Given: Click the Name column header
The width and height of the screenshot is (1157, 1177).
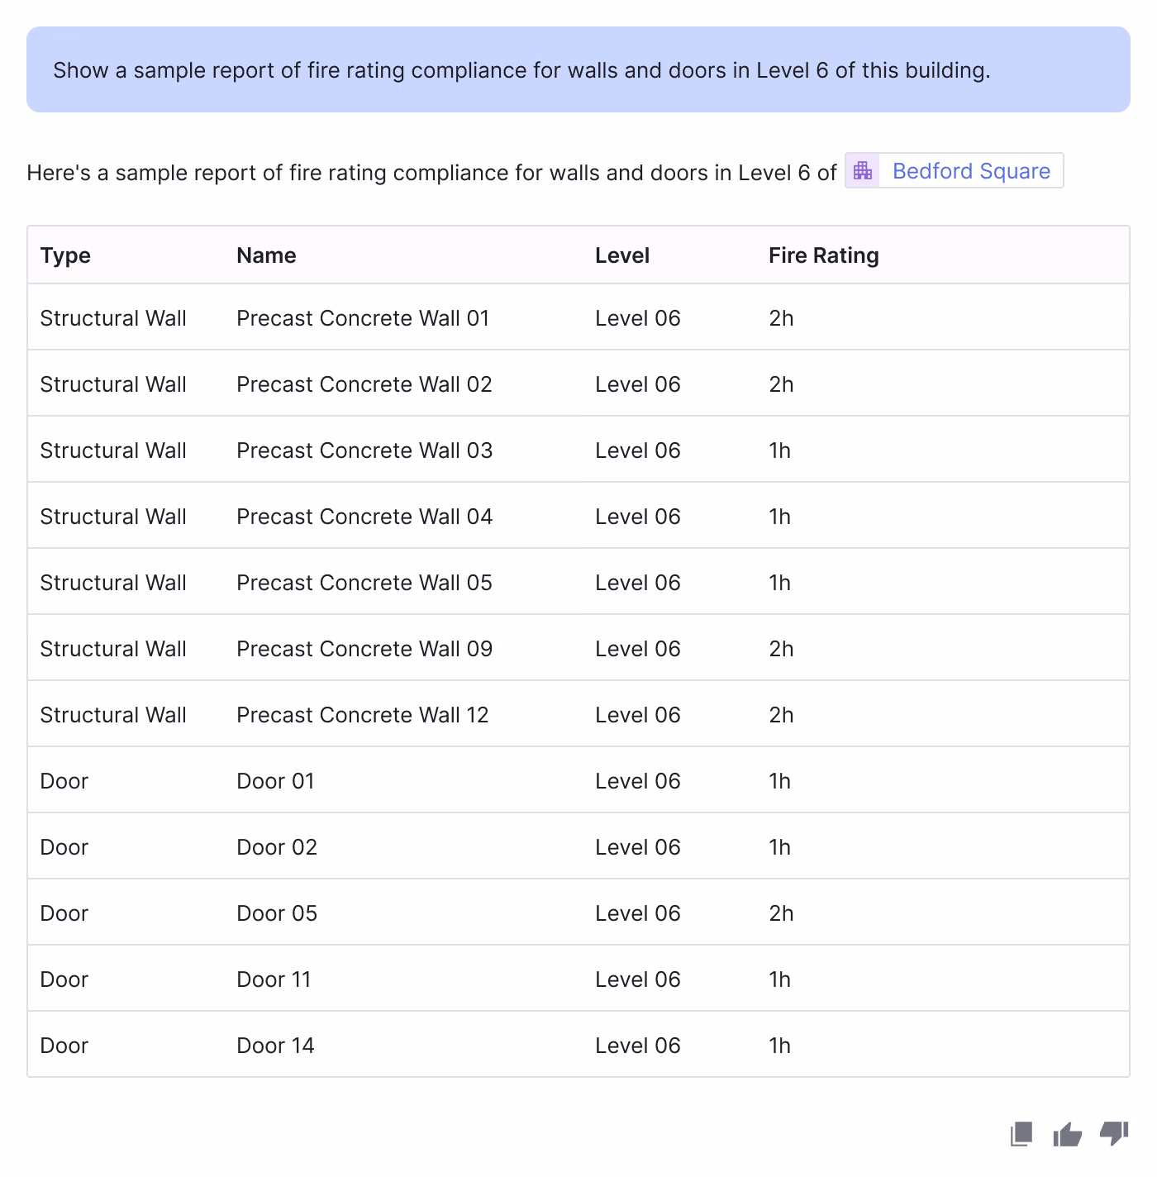Looking at the screenshot, I should pos(266,255).
